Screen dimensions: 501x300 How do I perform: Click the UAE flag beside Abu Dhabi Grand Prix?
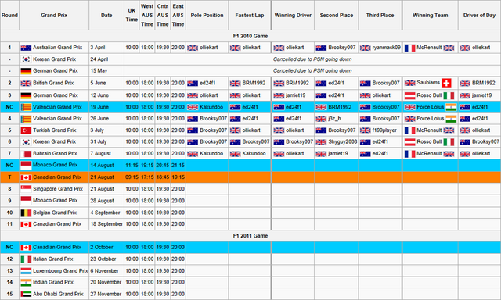point(26,295)
